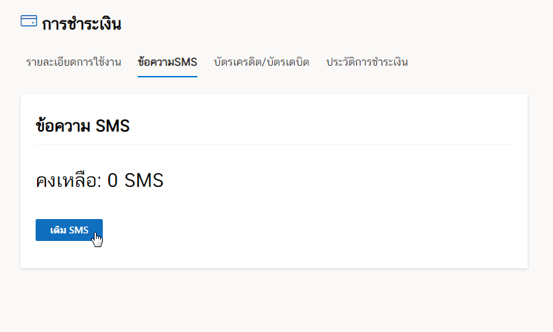Click the credit card icon beside การชำระเงิน
Viewport: 553px width, 332px height.
click(x=29, y=21)
